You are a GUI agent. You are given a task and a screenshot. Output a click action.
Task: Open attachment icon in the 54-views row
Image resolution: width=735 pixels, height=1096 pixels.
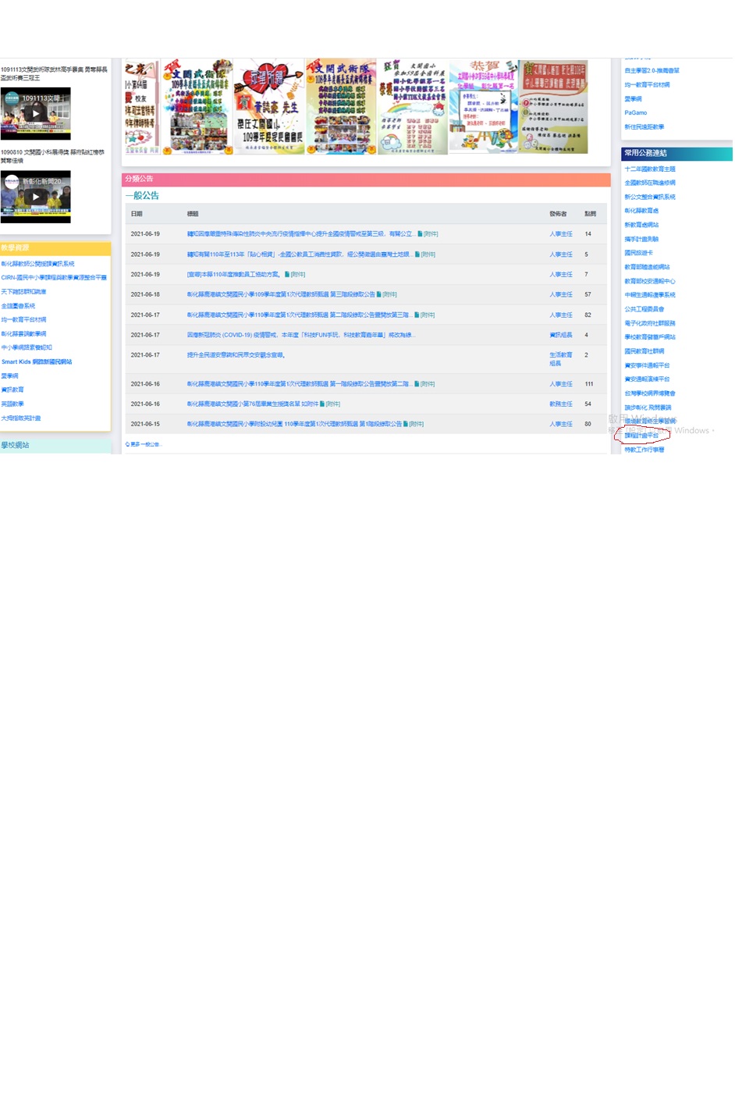pos(322,404)
